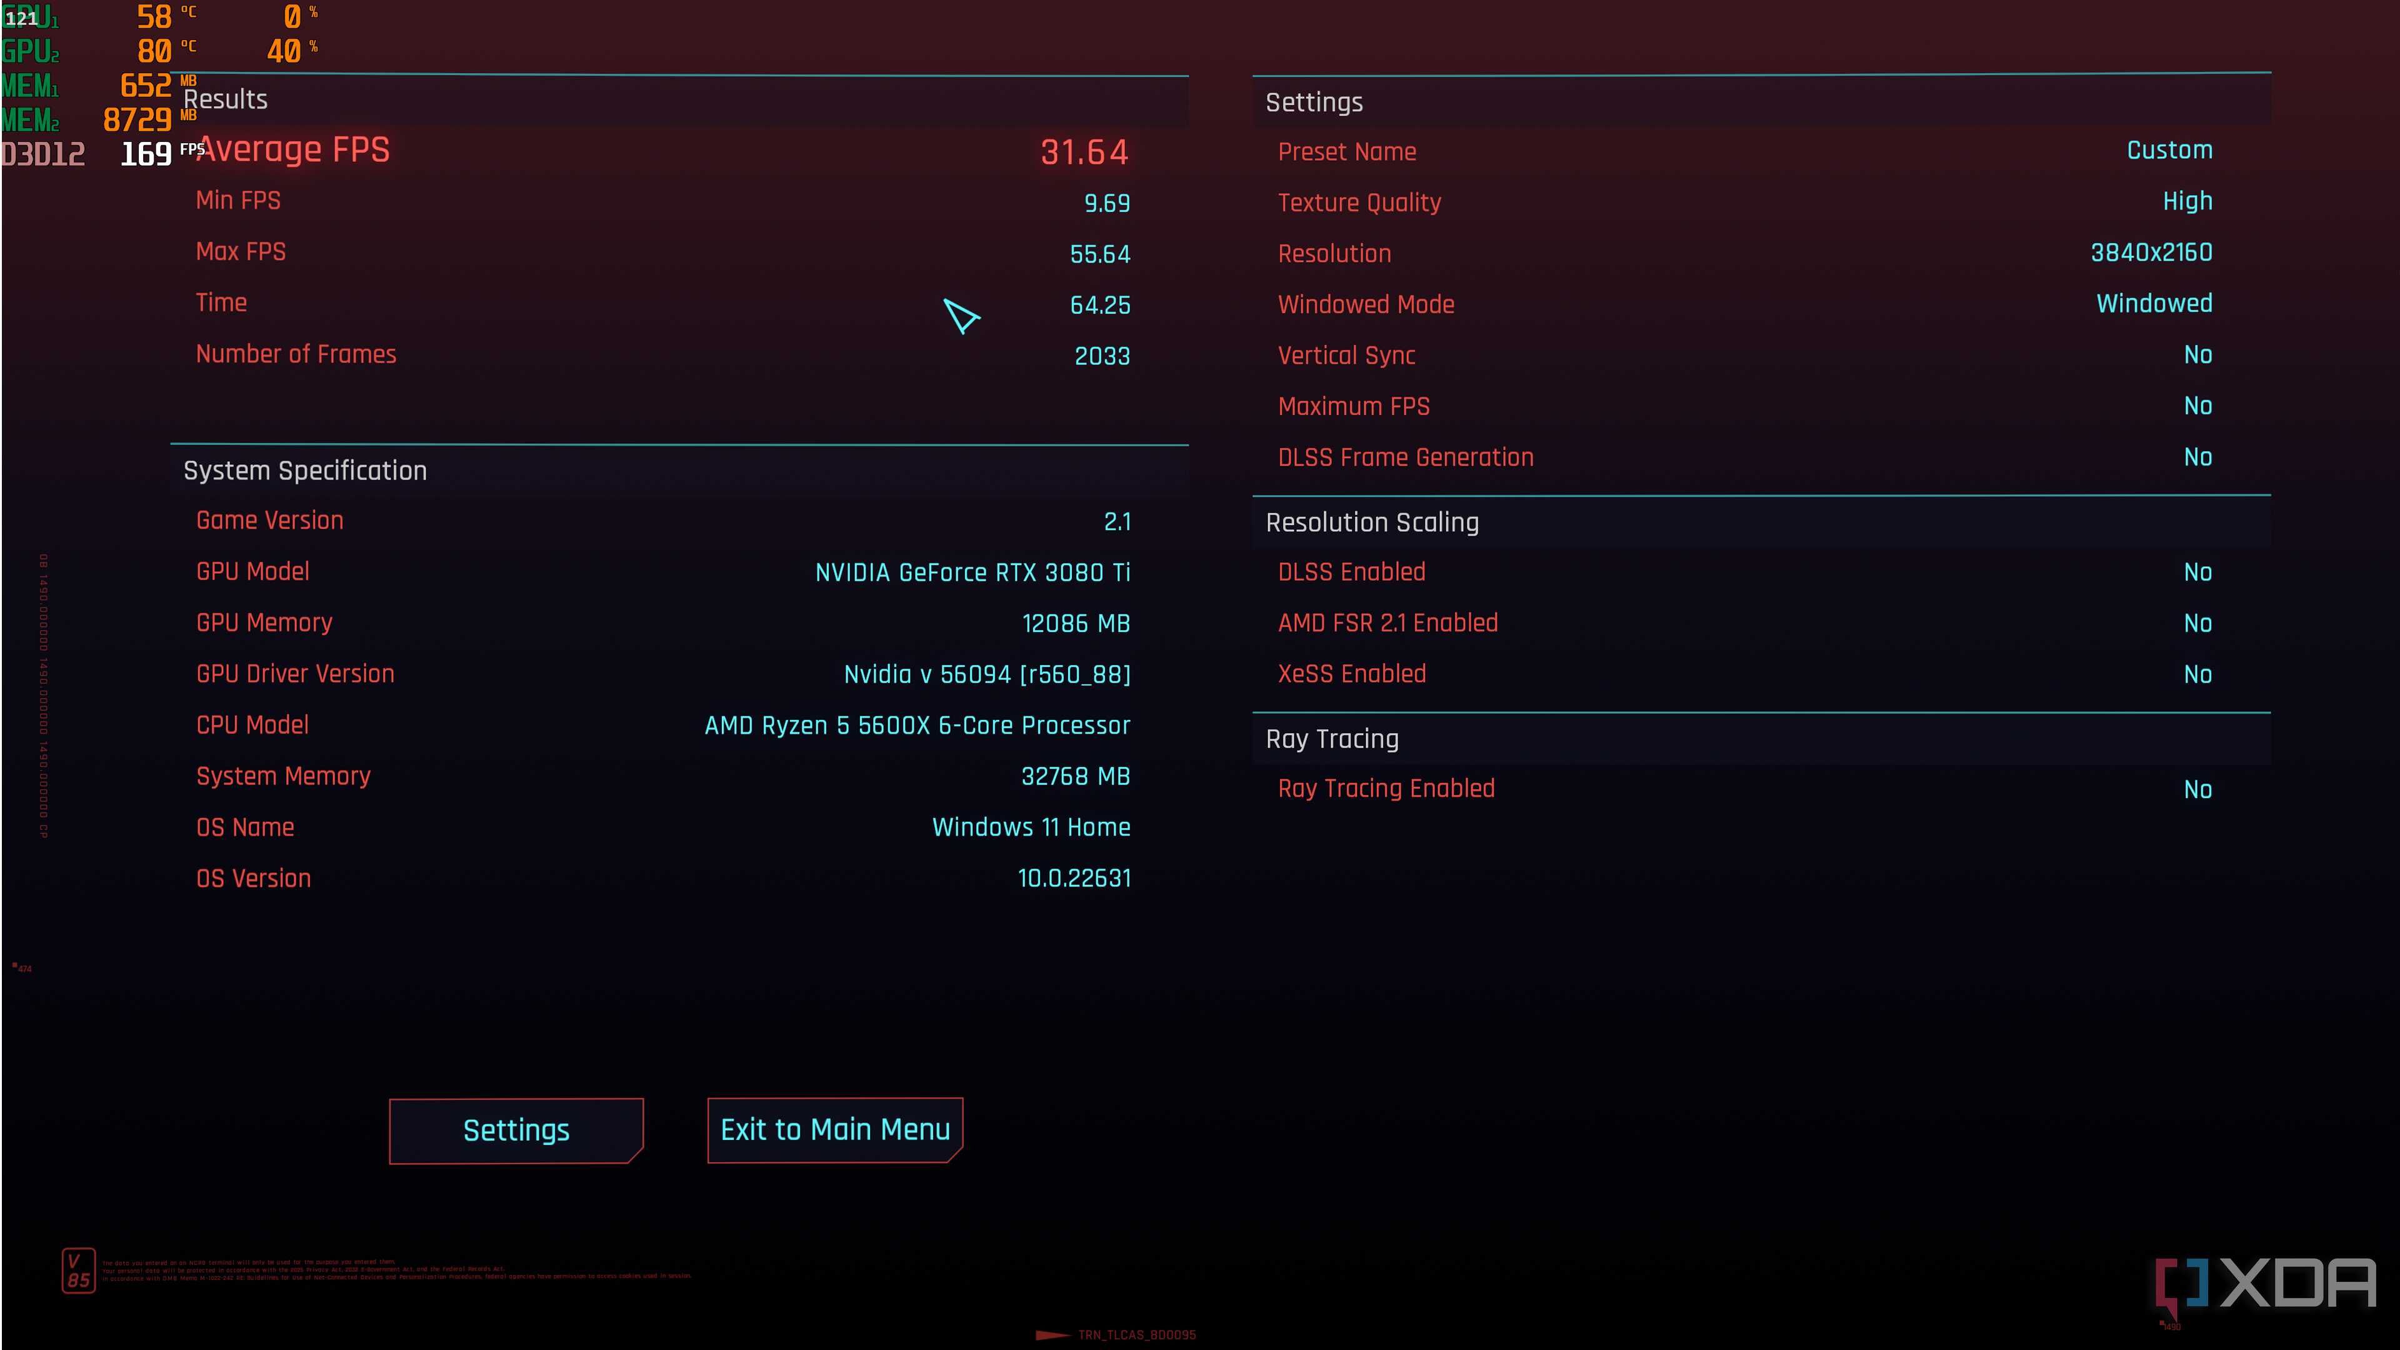This screenshot has width=2400, height=1350.
Task: Click Texture Quality value High
Action: pos(2187,201)
